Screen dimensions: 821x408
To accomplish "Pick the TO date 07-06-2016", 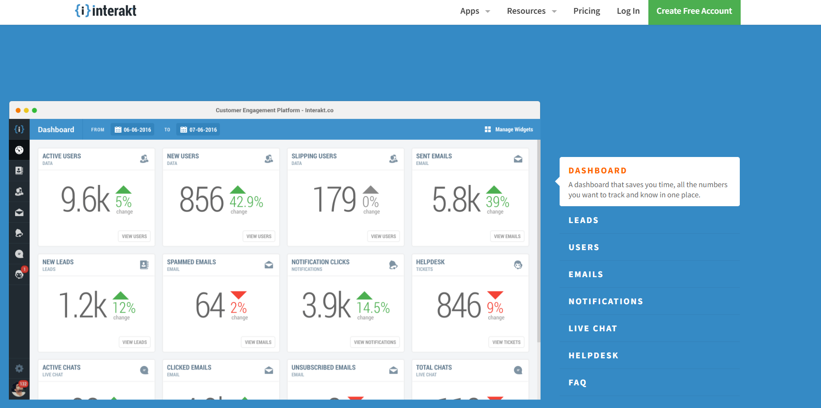I will (198, 129).
